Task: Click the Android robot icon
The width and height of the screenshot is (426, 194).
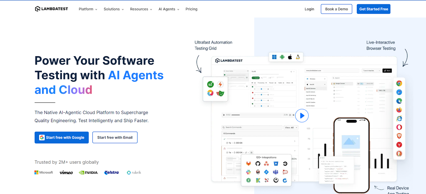Action: point(282,57)
